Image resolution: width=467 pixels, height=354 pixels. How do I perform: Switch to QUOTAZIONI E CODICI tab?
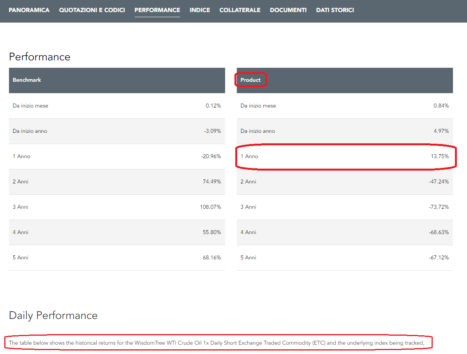(92, 10)
